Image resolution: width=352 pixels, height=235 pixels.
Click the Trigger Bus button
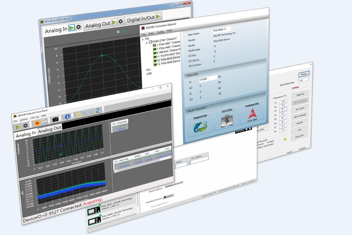tap(300, 95)
